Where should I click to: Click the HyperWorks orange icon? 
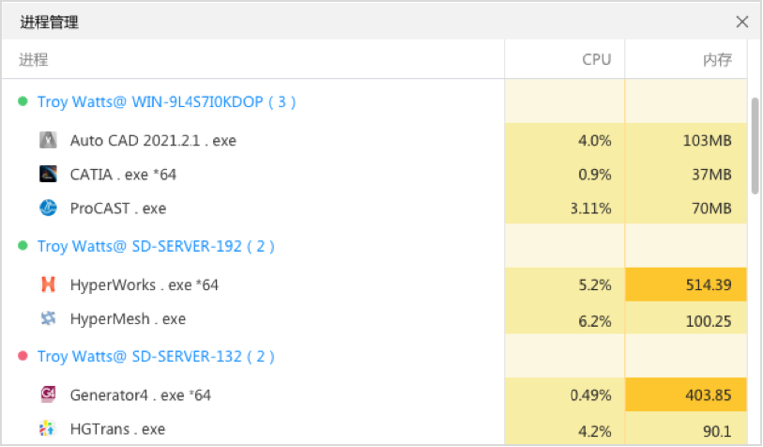coord(49,285)
